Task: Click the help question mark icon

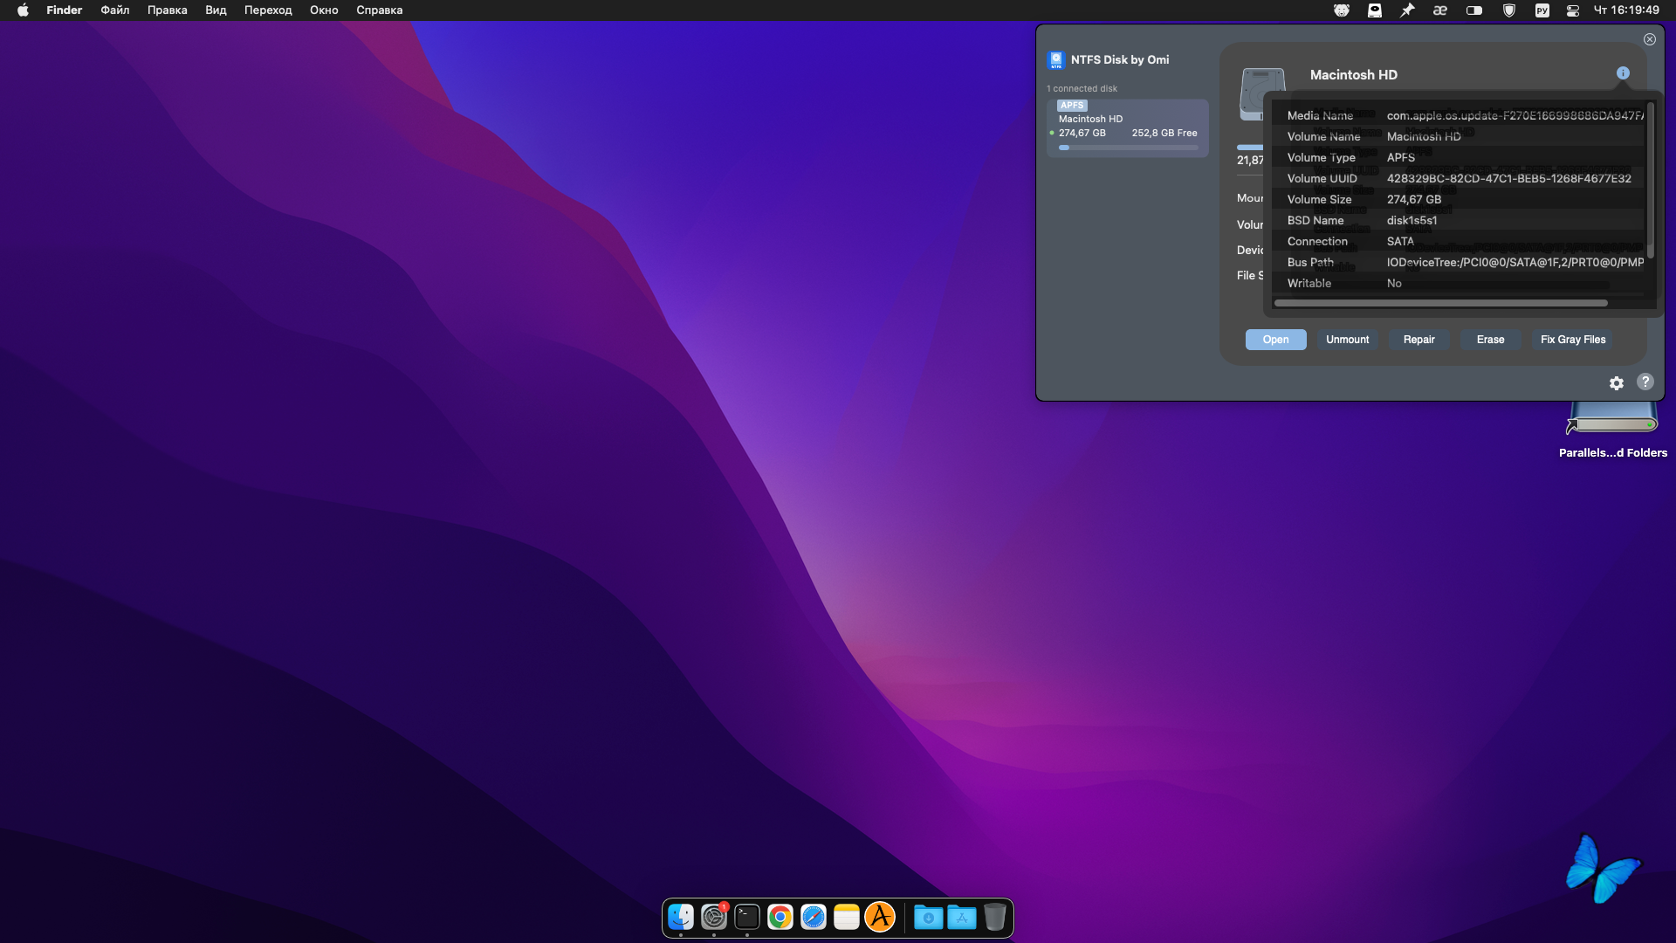Action: [x=1645, y=382]
